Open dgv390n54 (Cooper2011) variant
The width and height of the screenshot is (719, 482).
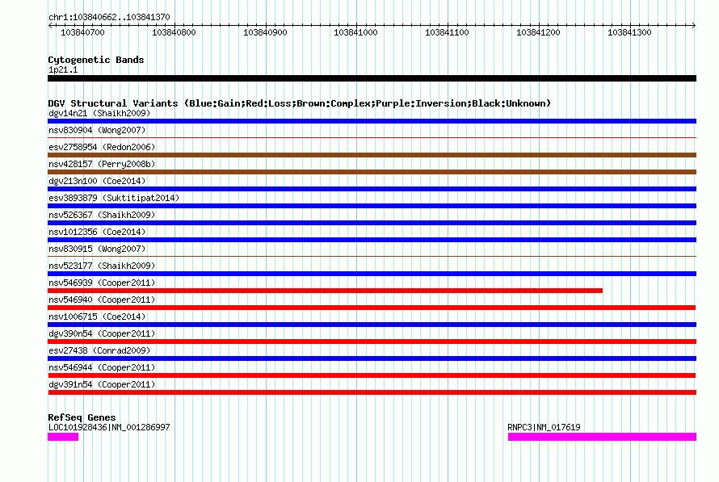(x=102, y=333)
